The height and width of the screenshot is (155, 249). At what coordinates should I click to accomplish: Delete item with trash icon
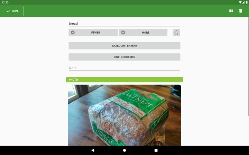(241, 11)
